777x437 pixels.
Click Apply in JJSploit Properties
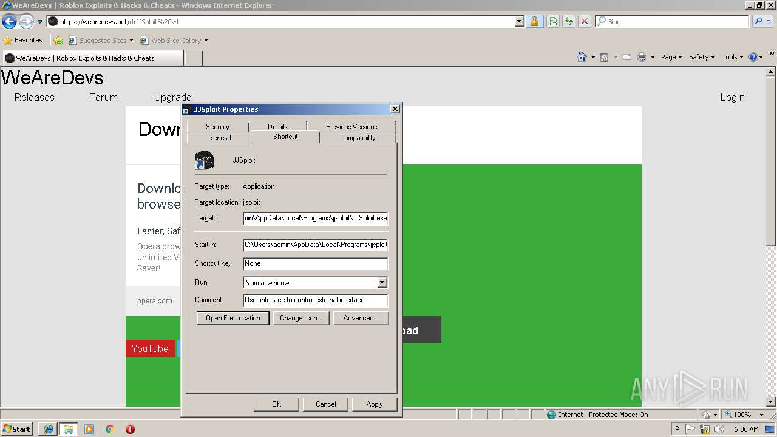(x=375, y=404)
